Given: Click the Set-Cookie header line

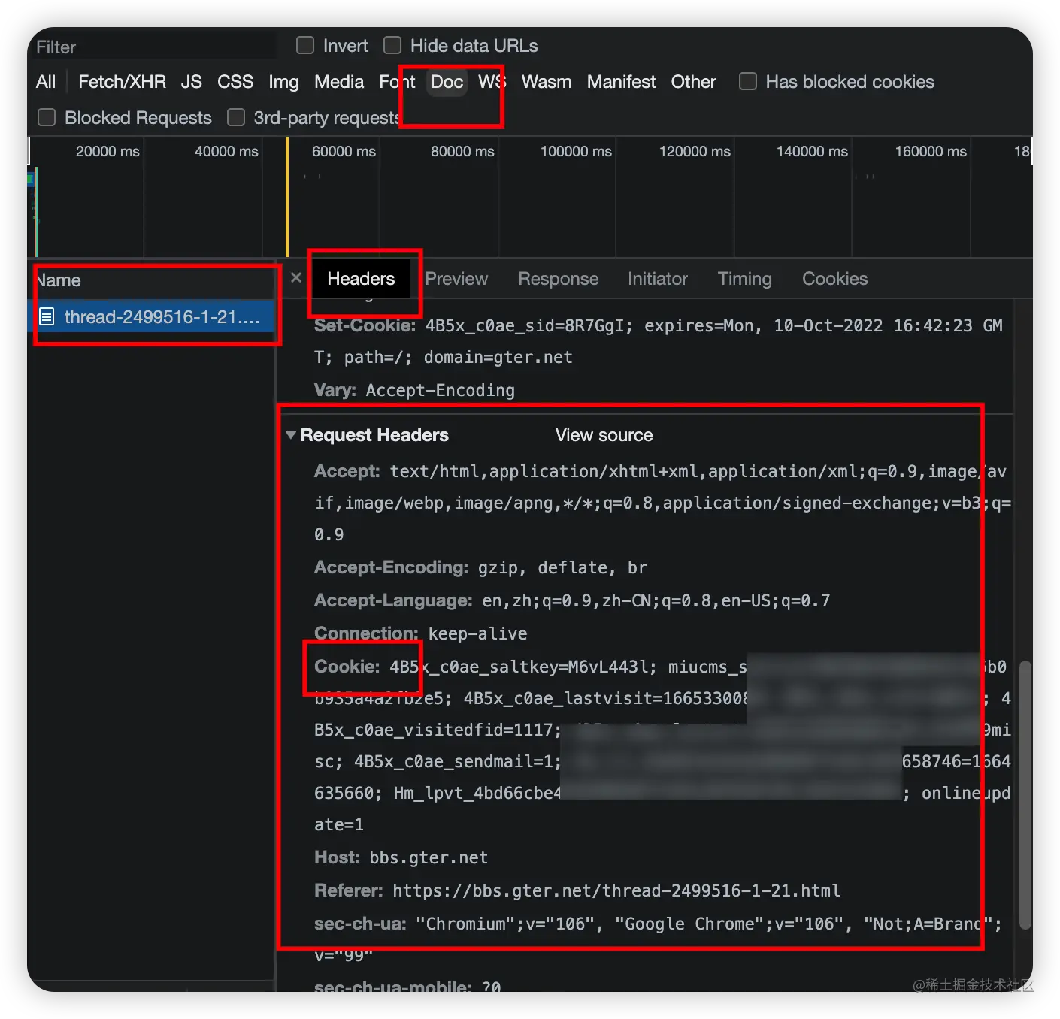Looking at the screenshot, I should pos(659,341).
